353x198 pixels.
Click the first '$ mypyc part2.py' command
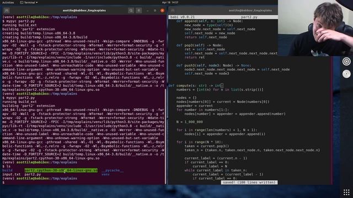19,21
